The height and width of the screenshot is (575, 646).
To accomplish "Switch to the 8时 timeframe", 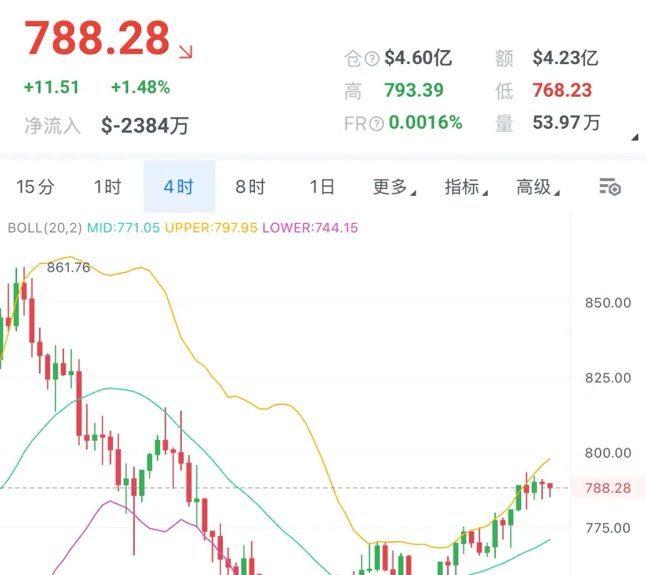I will [250, 186].
